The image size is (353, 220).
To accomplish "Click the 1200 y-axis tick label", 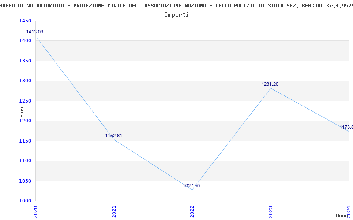I will click(25, 121).
